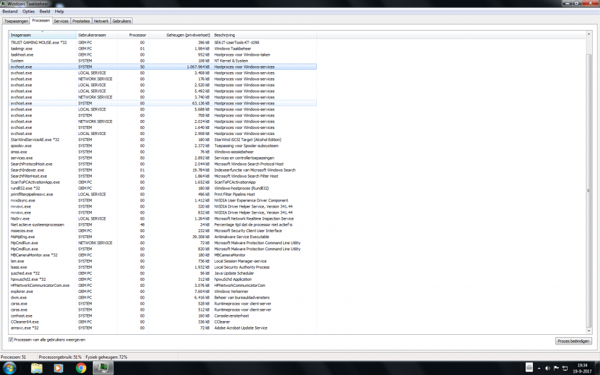Select the msseces.exe process
The image size is (600, 375).
[163, 231]
